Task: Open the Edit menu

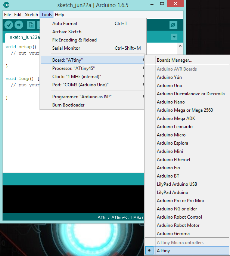Action: click(x=18, y=15)
